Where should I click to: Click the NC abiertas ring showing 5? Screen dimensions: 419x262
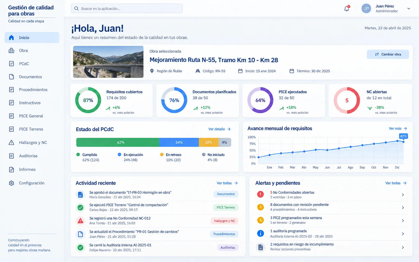347,100
